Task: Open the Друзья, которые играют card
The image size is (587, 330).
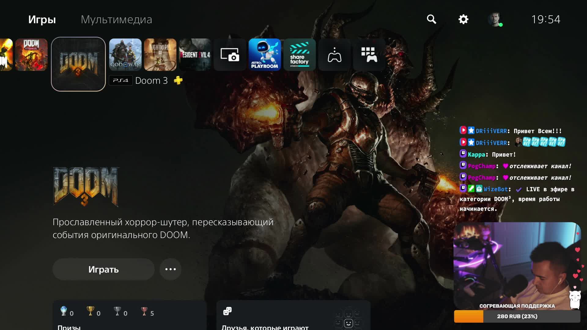Action: click(293, 315)
